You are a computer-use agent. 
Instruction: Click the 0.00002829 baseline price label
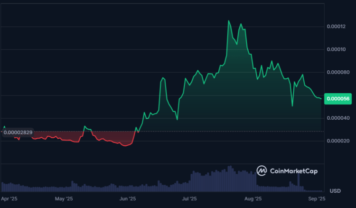17,132
